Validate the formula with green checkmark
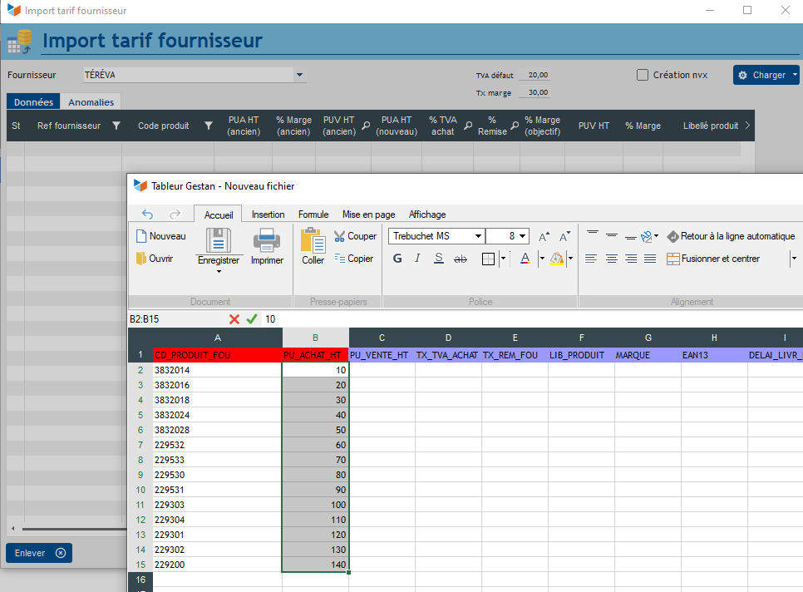The width and height of the screenshot is (803, 592). [x=252, y=319]
